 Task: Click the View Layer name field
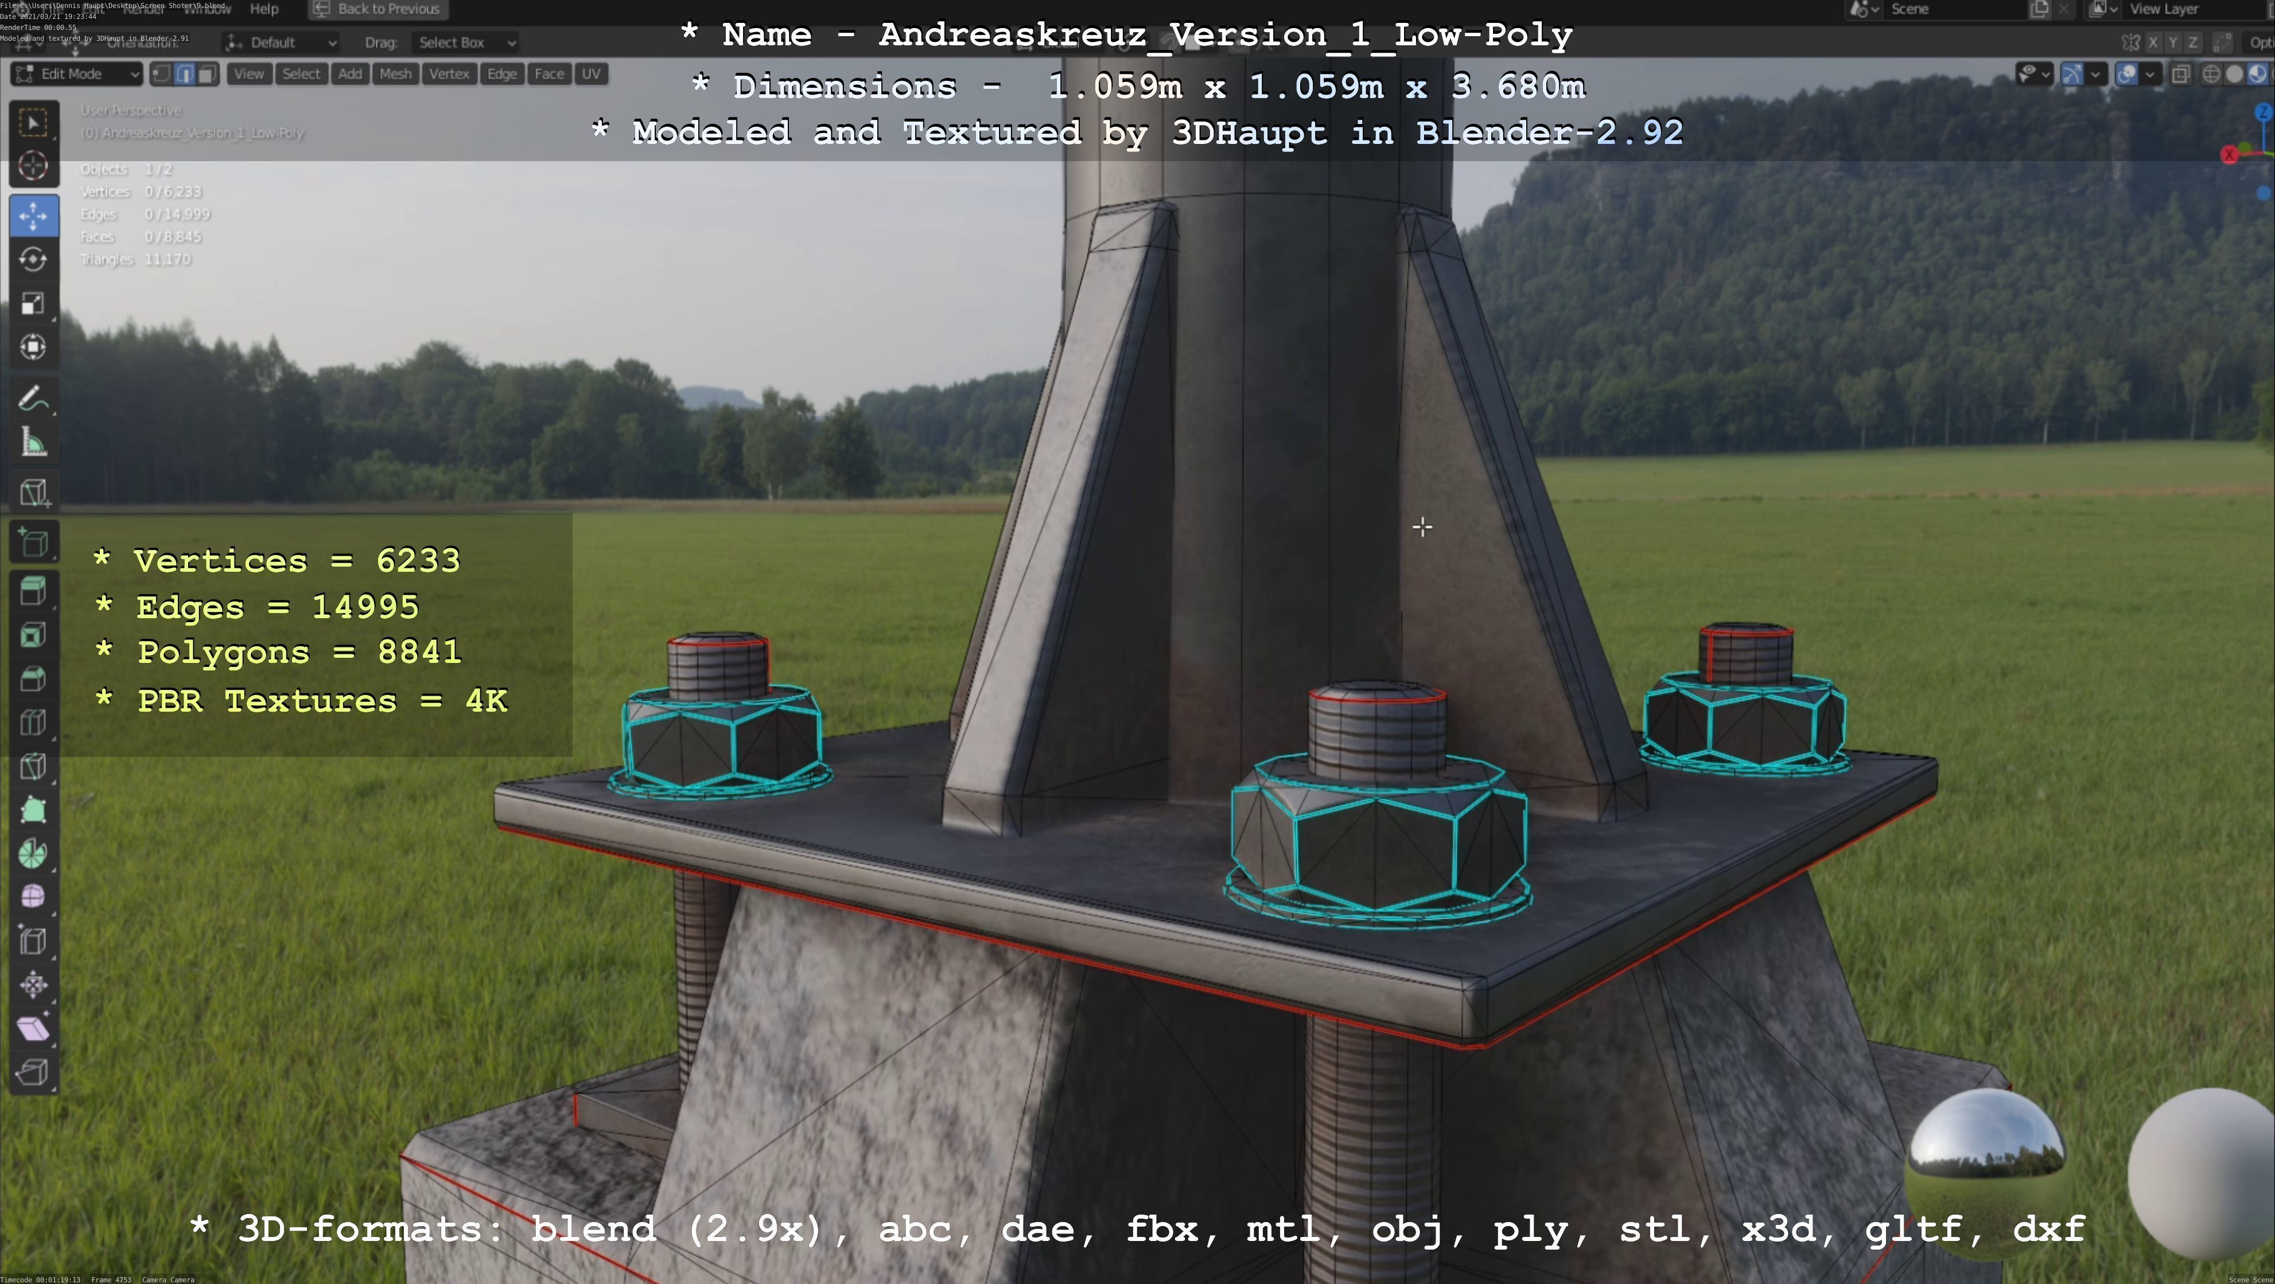tap(2195, 9)
